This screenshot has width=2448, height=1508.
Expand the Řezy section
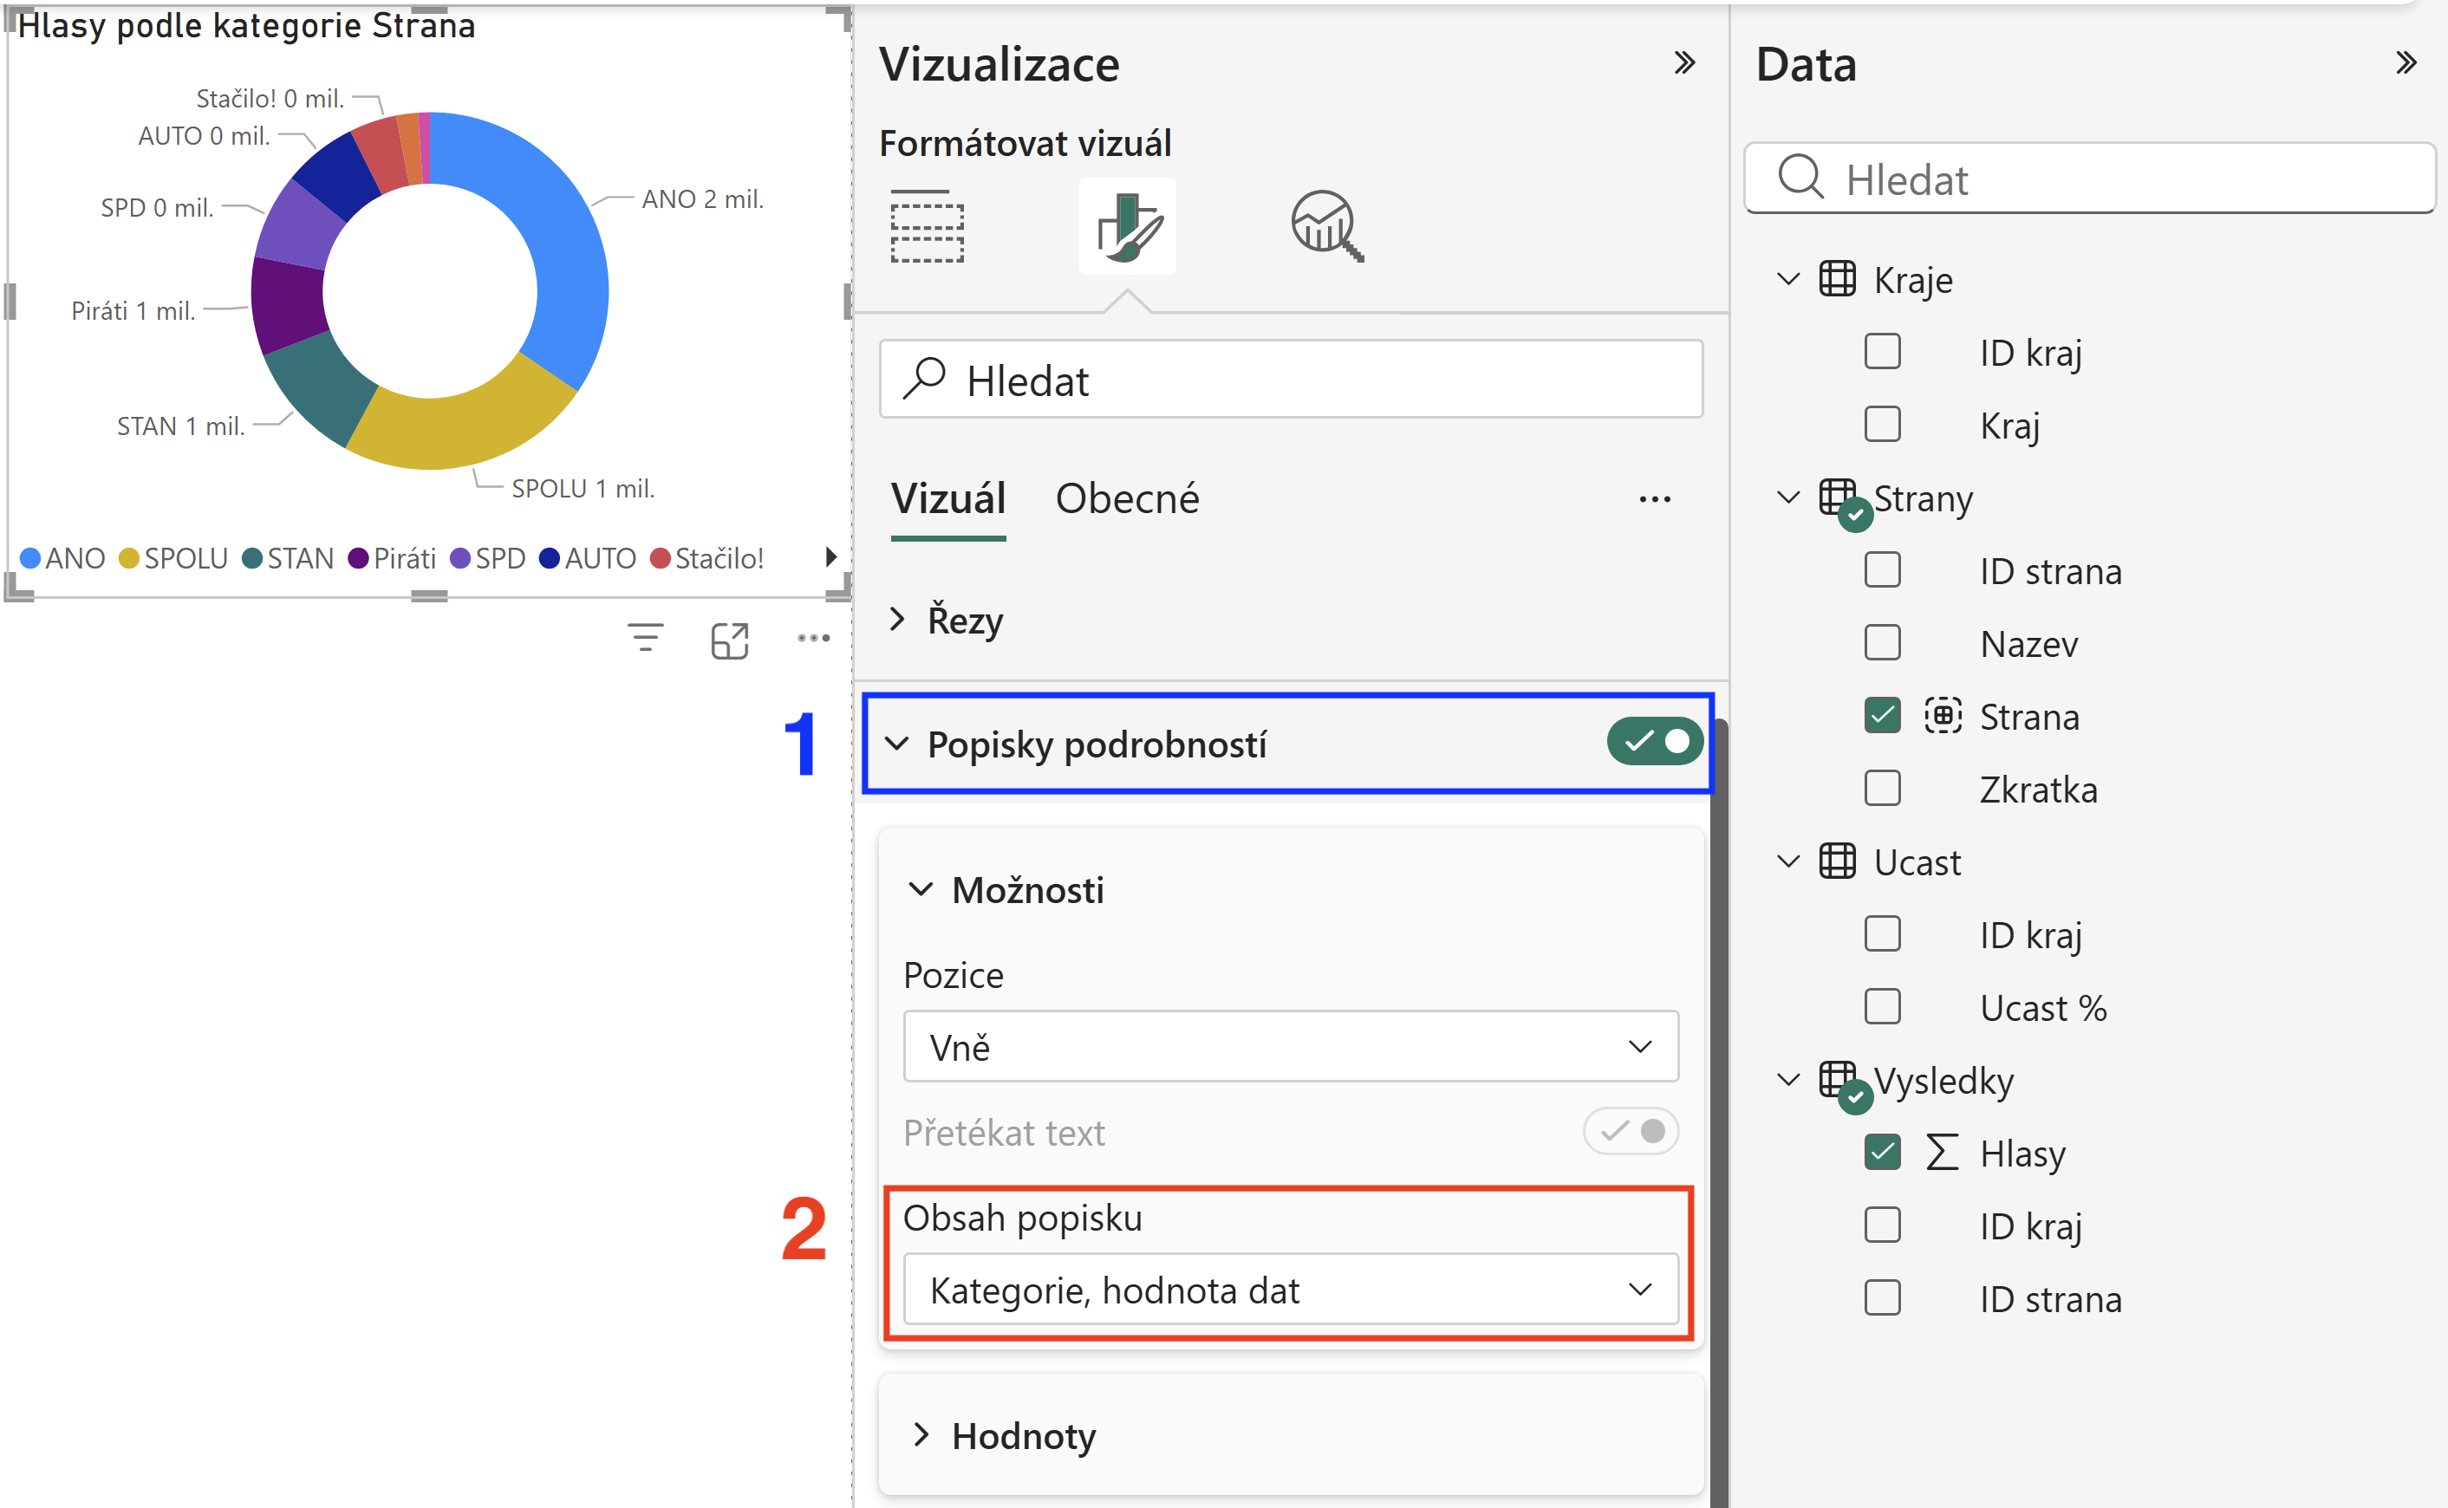coord(897,620)
